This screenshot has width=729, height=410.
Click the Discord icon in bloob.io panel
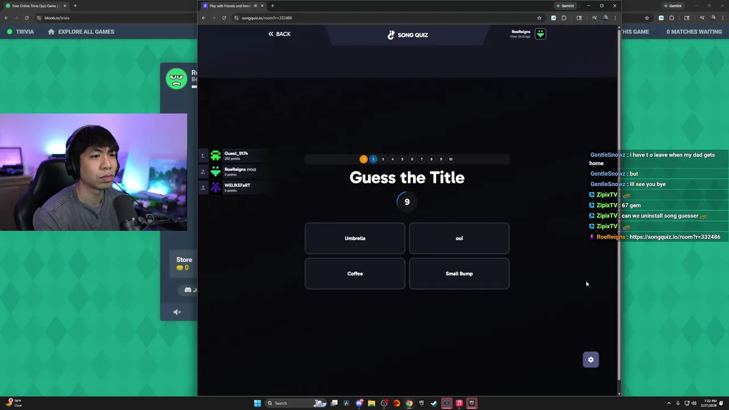point(188,290)
